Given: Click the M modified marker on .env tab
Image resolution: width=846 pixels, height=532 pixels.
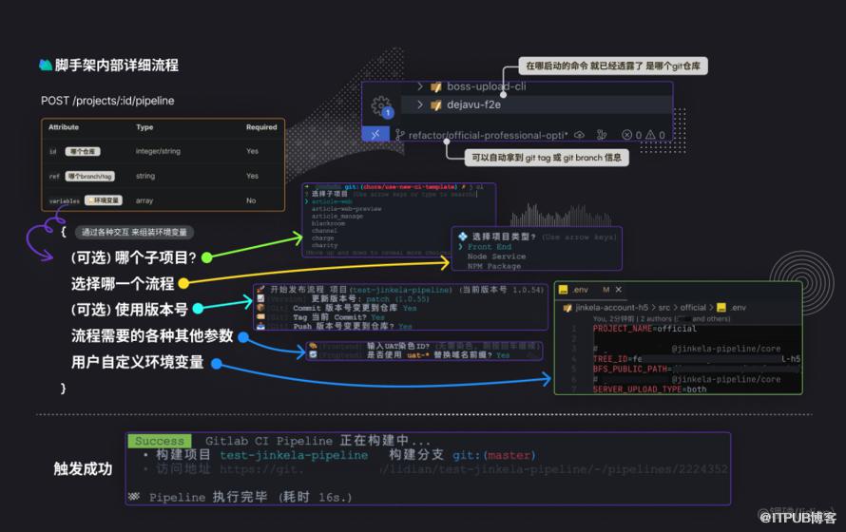Looking at the screenshot, I should [606, 290].
